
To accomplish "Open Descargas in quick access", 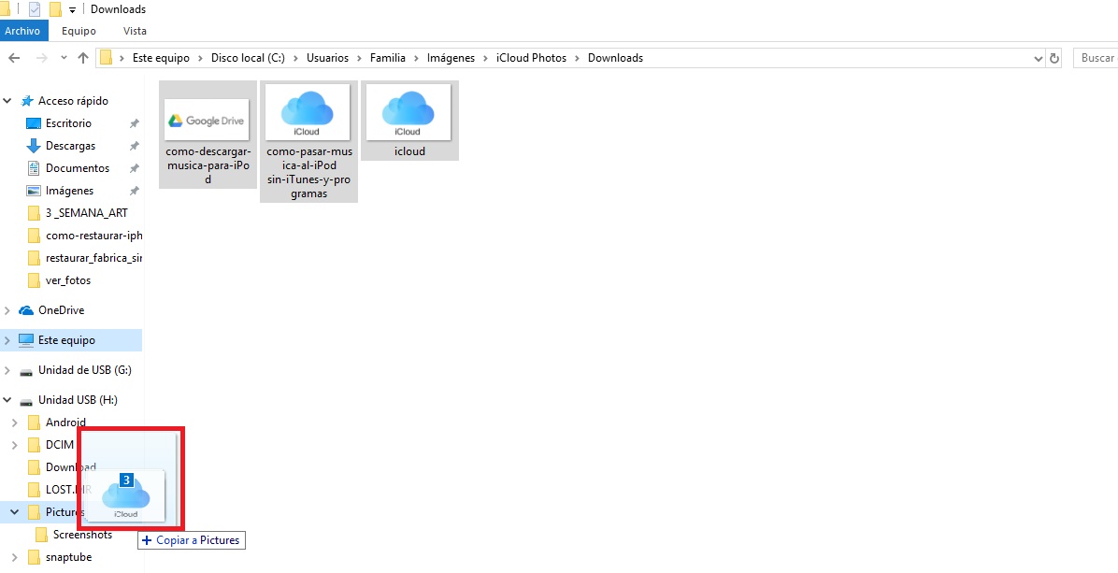I will [71, 146].
